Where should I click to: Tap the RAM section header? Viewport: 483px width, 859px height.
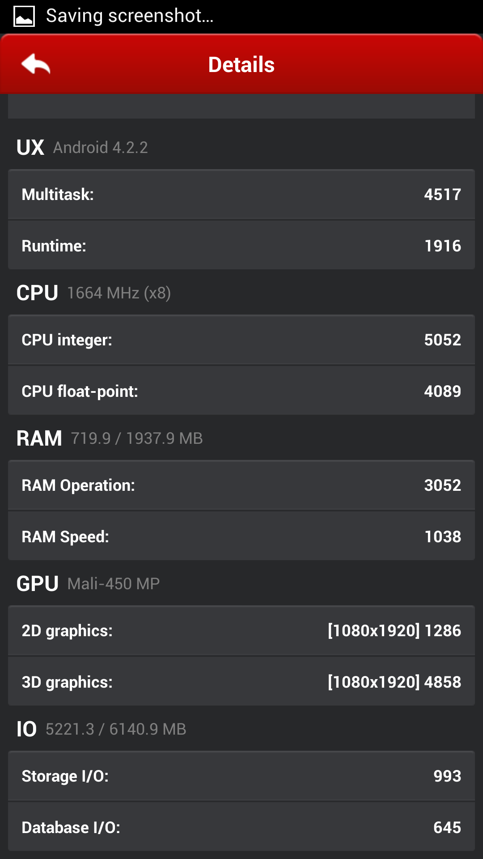pos(110,438)
